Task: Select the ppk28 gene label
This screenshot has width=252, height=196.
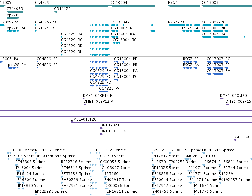Action: click(12, 15)
